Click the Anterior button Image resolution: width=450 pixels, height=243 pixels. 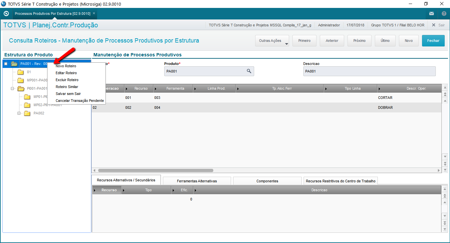click(332, 41)
